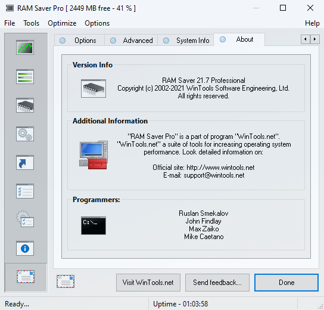
Task: Click the Ruslan Smekalov name
Action: pyautogui.click(x=204, y=213)
